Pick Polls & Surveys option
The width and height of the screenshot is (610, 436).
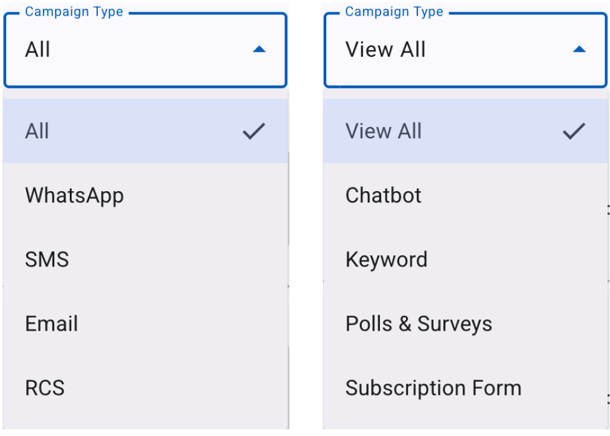pyautogui.click(x=465, y=323)
